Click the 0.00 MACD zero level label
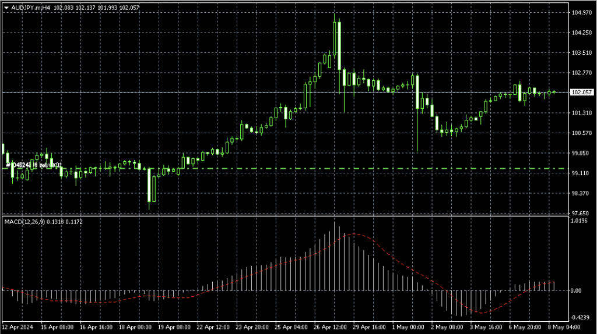This screenshot has width=597, height=334. (x=577, y=290)
